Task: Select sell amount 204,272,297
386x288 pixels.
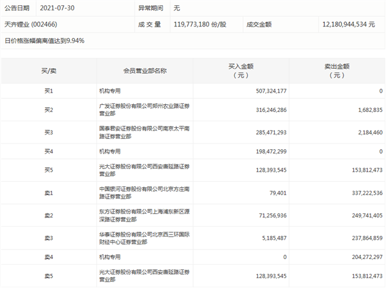Action: pos(367,257)
